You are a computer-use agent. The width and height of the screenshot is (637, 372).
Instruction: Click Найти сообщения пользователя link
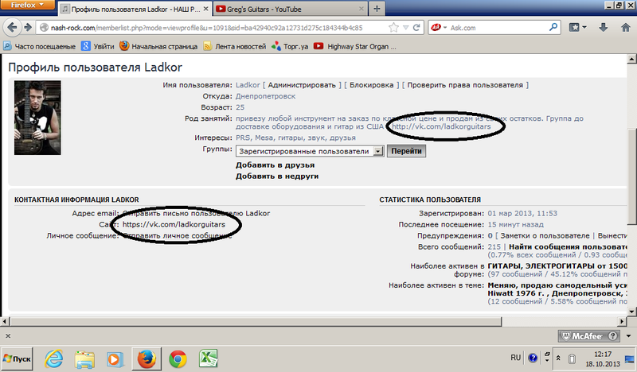568,246
